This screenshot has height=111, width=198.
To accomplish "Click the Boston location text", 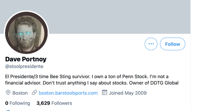I will point(20,93).
